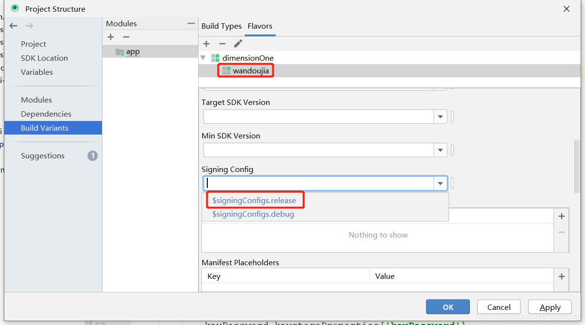Click Min SDK Version field
This screenshot has width=585, height=325.
point(319,150)
